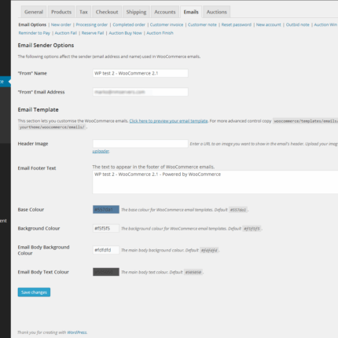
Task: Pick the Background Colour field
Action: 106,229
